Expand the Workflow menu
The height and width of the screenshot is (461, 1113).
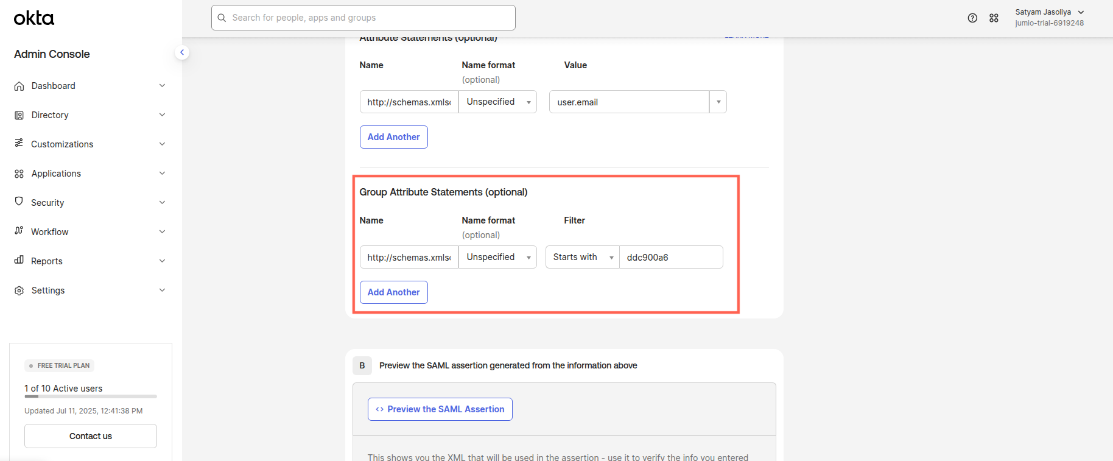tap(162, 232)
